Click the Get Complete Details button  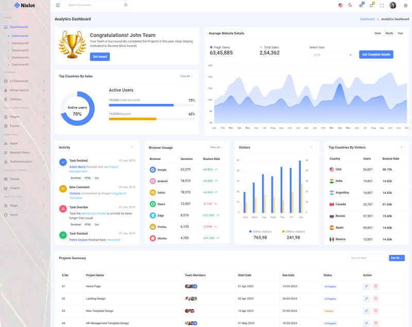click(x=376, y=55)
